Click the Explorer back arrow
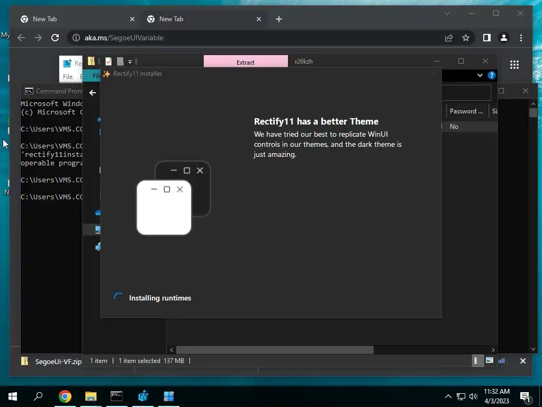 (92, 92)
